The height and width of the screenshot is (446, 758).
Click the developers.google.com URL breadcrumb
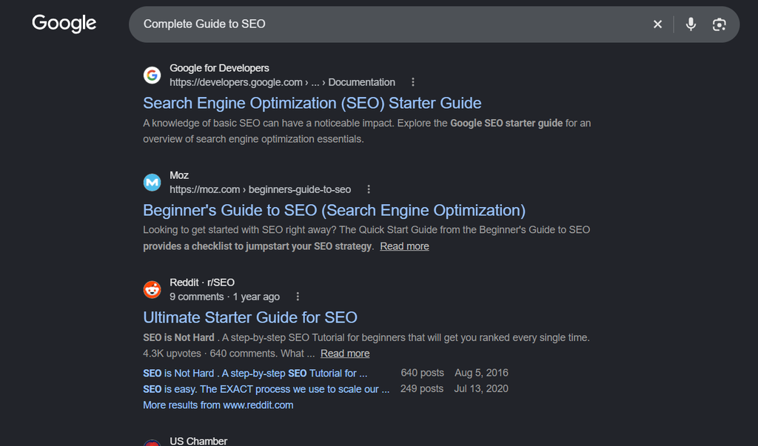[282, 82]
